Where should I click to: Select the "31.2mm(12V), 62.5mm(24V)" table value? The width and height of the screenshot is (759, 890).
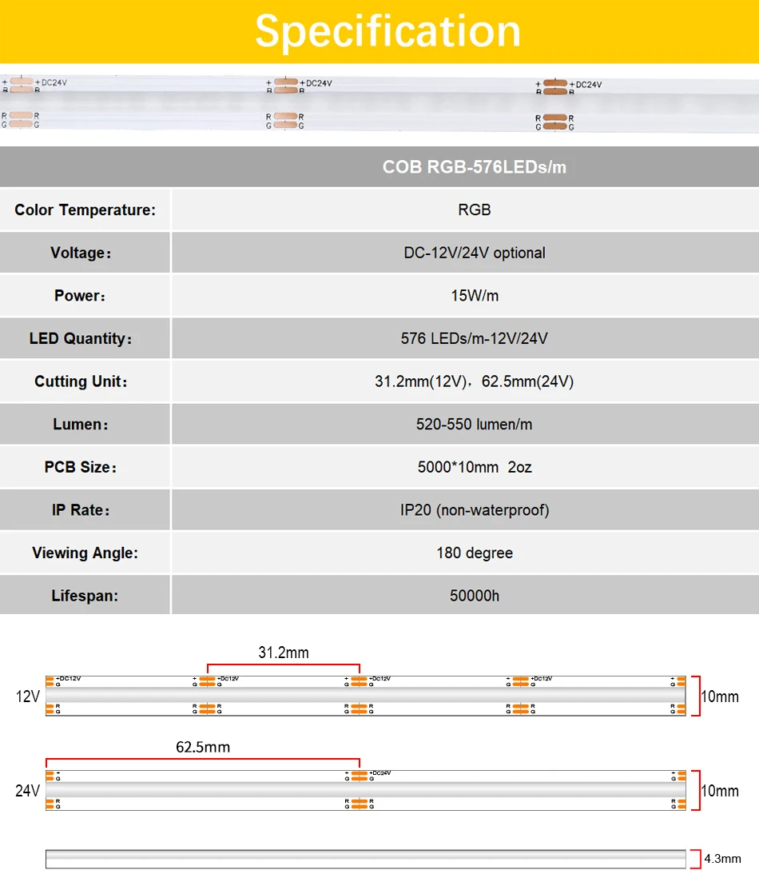click(x=475, y=381)
